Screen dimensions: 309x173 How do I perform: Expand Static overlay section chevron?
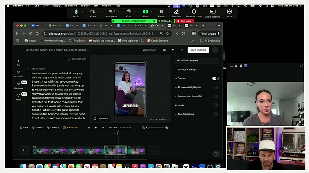point(176,96)
